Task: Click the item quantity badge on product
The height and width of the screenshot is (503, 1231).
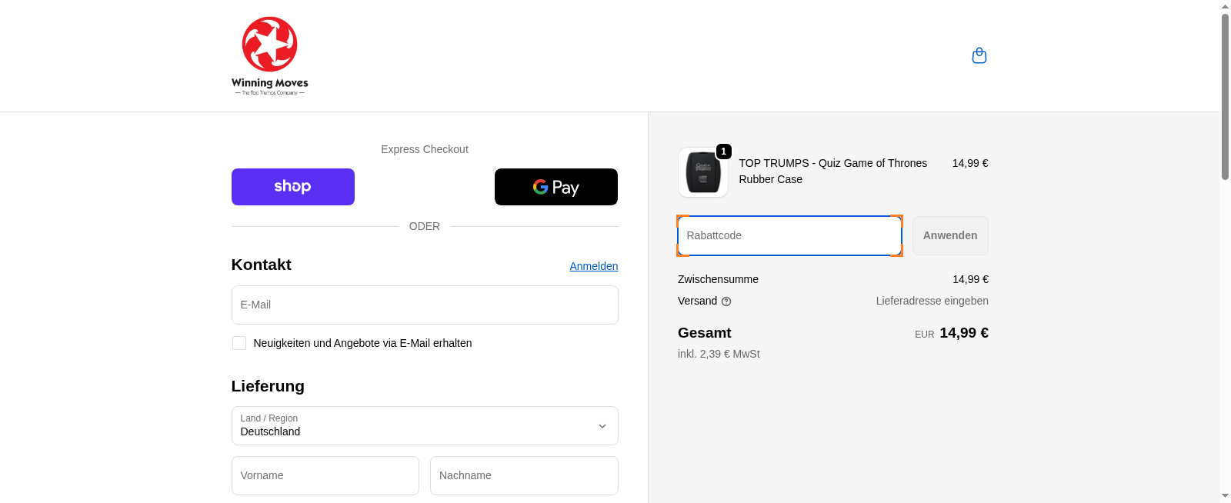Action: coord(723,152)
